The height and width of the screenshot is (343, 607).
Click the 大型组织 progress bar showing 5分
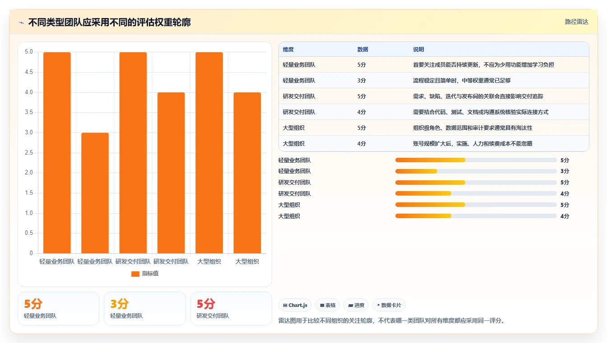coord(476,205)
